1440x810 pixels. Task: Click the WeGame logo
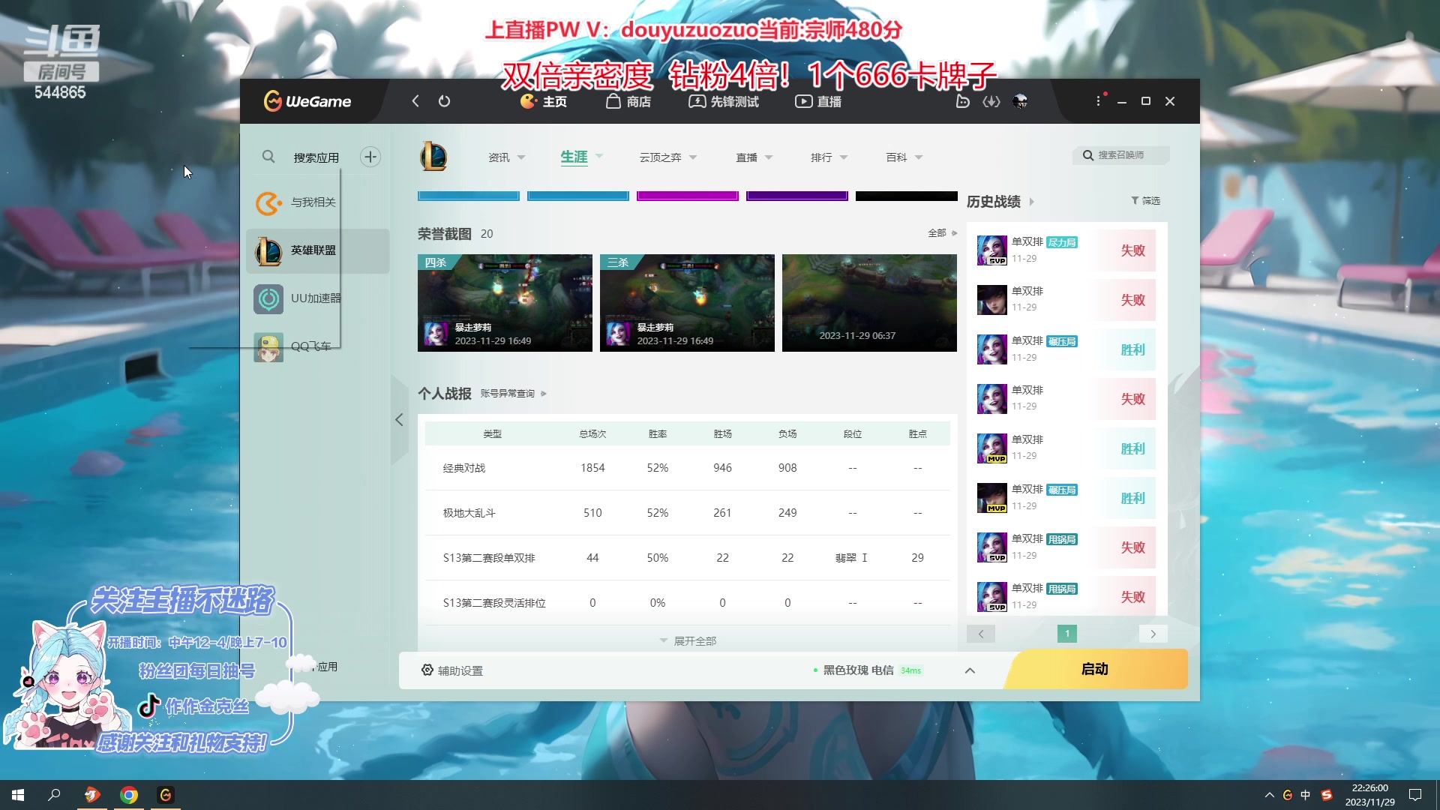click(307, 101)
